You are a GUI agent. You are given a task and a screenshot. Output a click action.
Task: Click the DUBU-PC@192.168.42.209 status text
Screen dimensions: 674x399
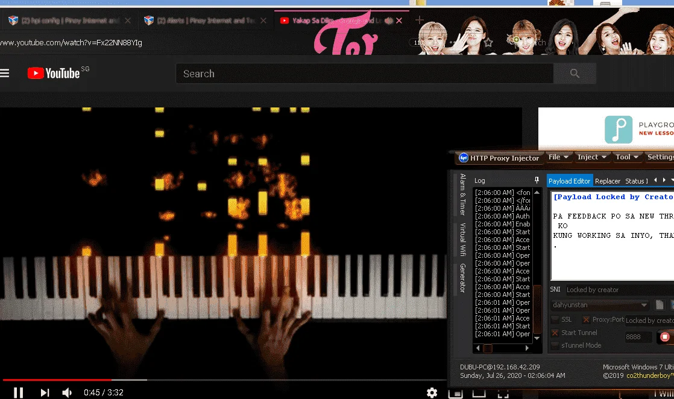click(500, 367)
